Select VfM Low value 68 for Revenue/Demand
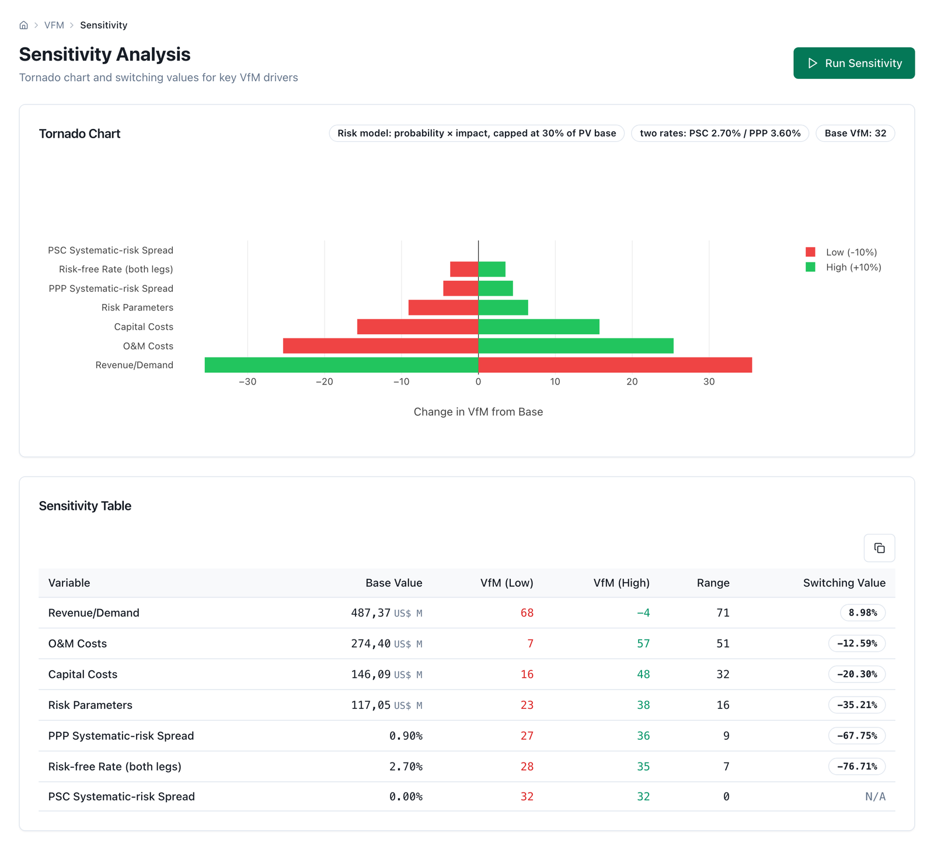Viewport: 934px width, 850px height. pyautogui.click(x=527, y=613)
